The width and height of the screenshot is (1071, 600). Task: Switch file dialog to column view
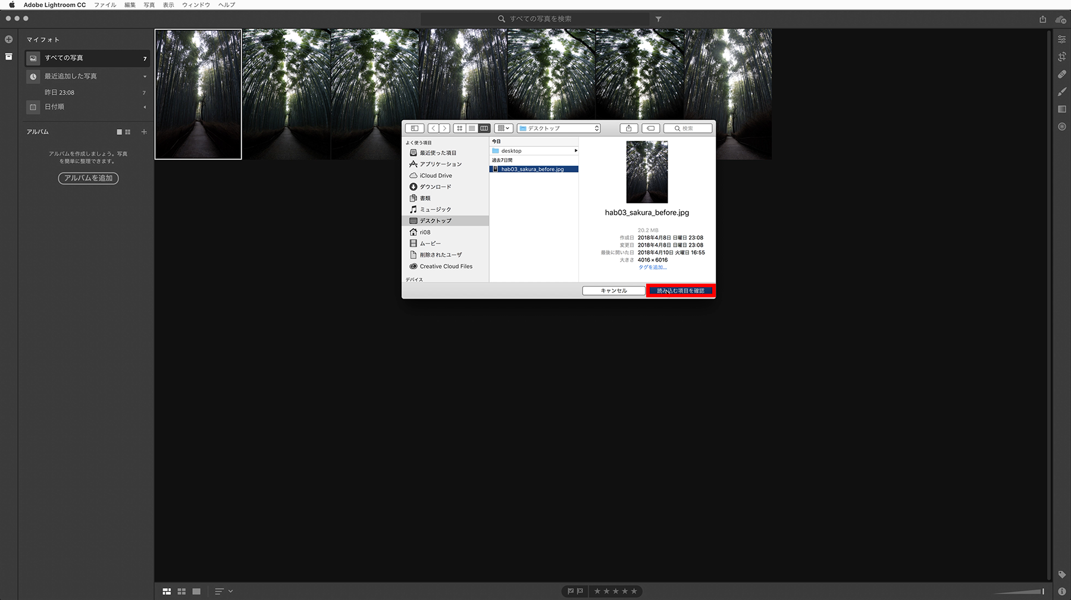(x=484, y=128)
